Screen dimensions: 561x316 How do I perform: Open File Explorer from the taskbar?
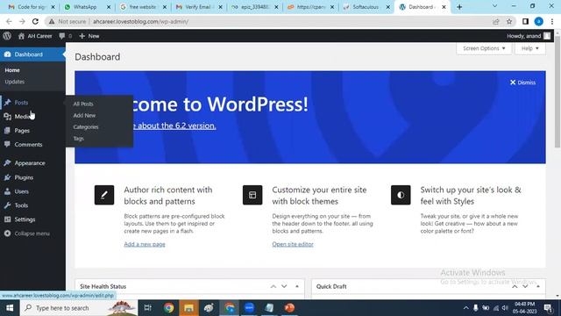click(189, 308)
